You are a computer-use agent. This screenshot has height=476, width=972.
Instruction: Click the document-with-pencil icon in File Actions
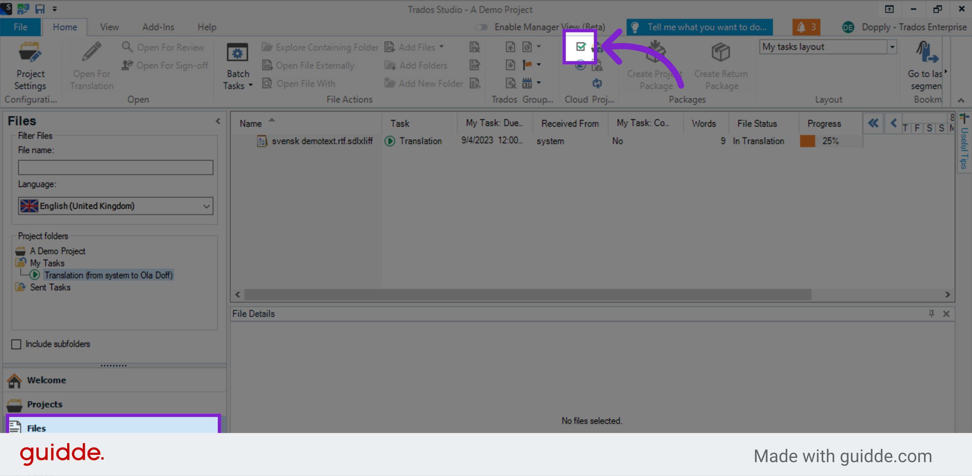[x=474, y=65]
